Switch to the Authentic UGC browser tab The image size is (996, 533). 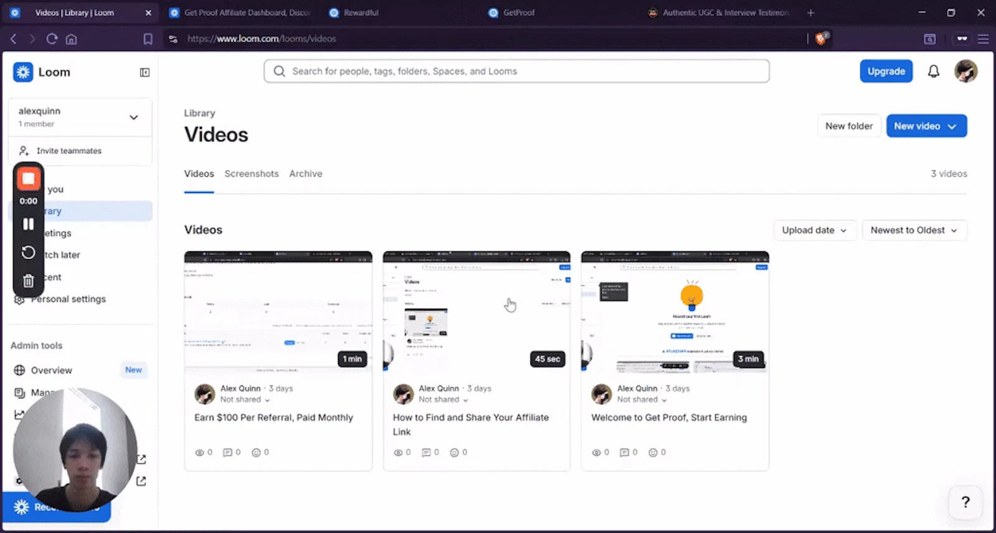(719, 12)
